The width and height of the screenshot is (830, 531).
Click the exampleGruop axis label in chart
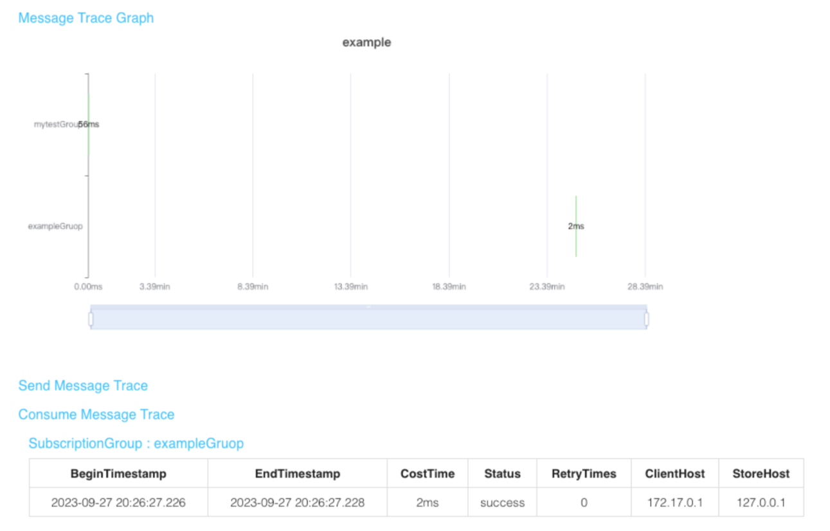point(55,226)
